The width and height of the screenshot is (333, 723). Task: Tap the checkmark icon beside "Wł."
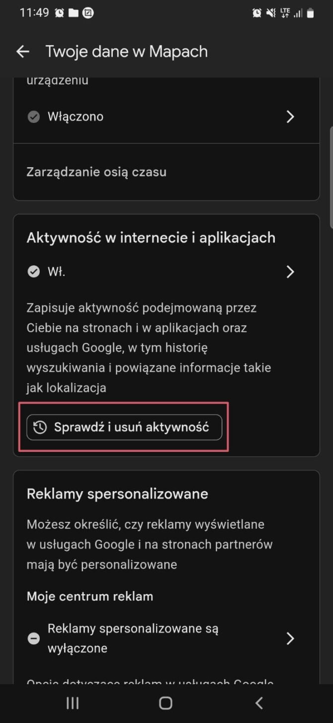pos(33,271)
